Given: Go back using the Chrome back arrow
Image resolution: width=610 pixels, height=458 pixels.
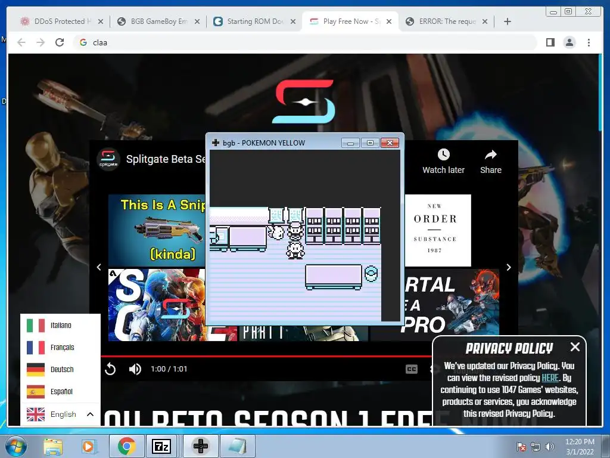Looking at the screenshot, I should pyautogui.click(x=21, y=42).
